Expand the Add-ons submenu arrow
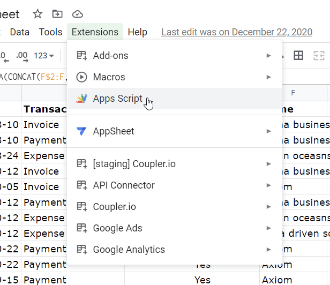The height and width of the screenshot is (285, 330). (x=268, y=56)
